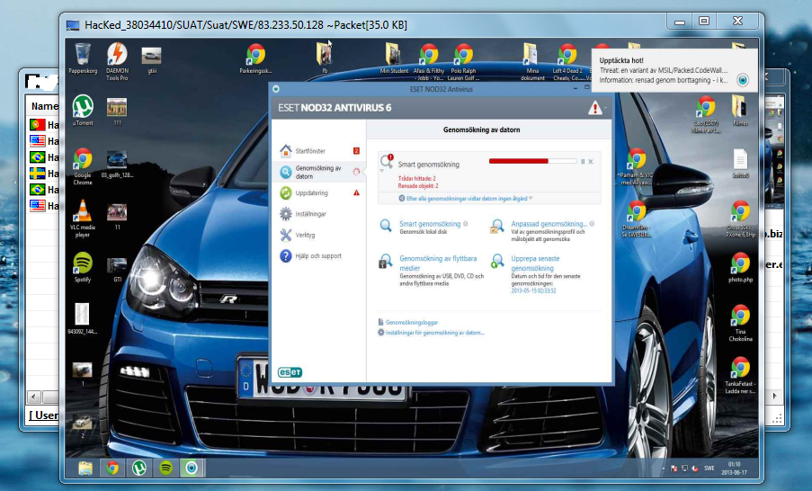The height and width of the screenshot is (491, 812).
Task: Open the Left 4 Dead 2 Cheats shortcut
Action: [x=567, y=62]
